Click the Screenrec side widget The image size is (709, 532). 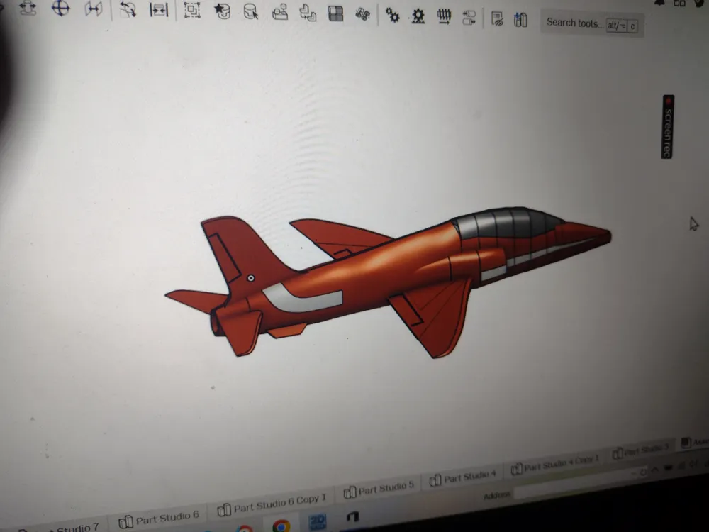[668, 127]
